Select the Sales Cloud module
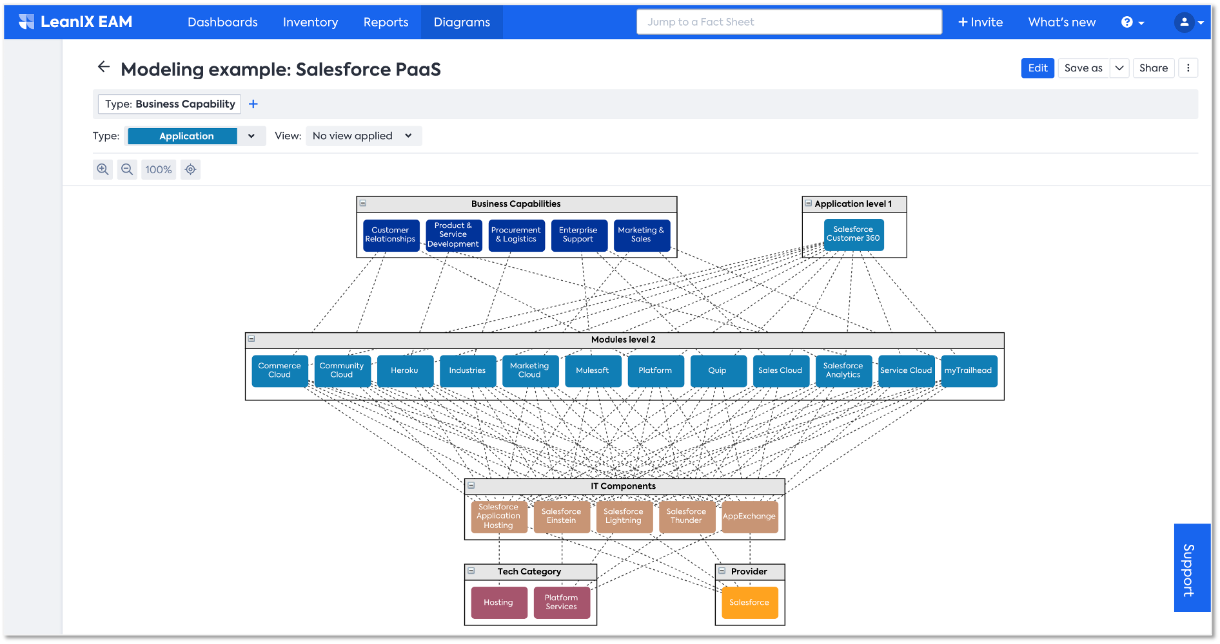1220x644 pixels. (x=781, y=371)
